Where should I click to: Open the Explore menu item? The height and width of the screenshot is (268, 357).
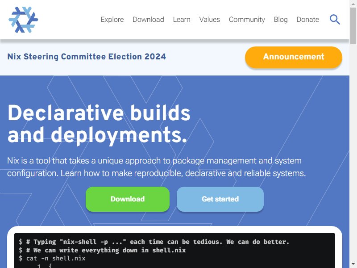click(x=112, y=20)
